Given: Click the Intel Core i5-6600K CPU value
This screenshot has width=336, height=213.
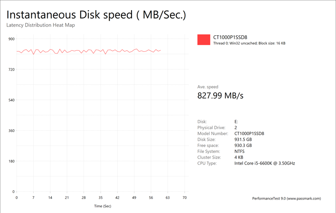Looking at the screenshot, I should 265,163.
